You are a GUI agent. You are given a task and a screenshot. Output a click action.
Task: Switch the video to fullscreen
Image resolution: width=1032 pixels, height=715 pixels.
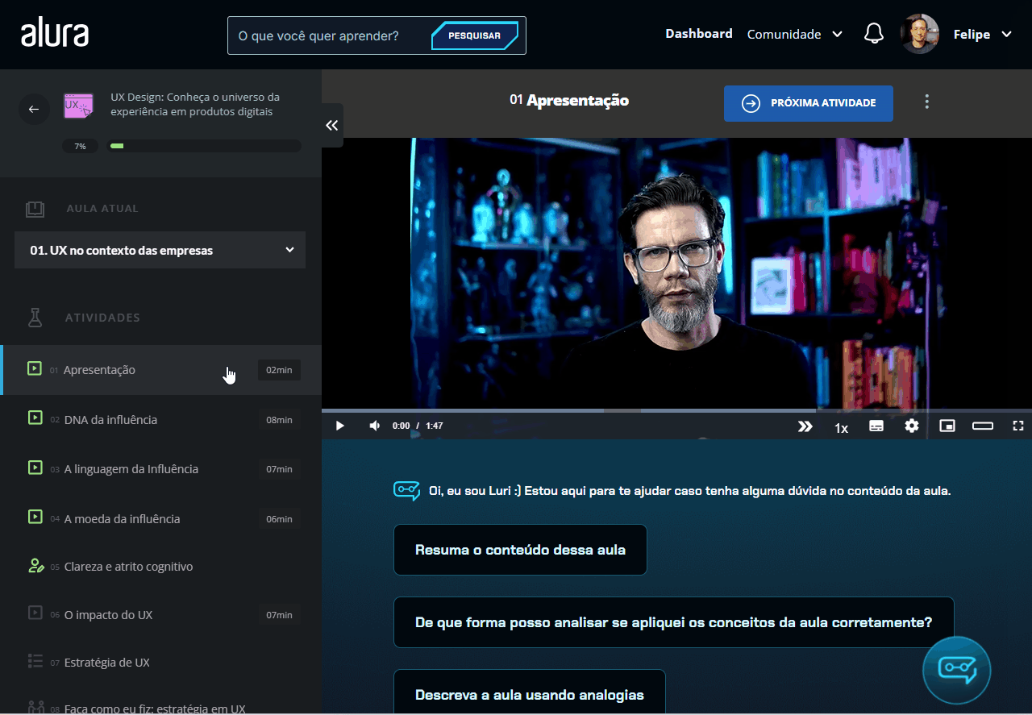[1018, 426]
